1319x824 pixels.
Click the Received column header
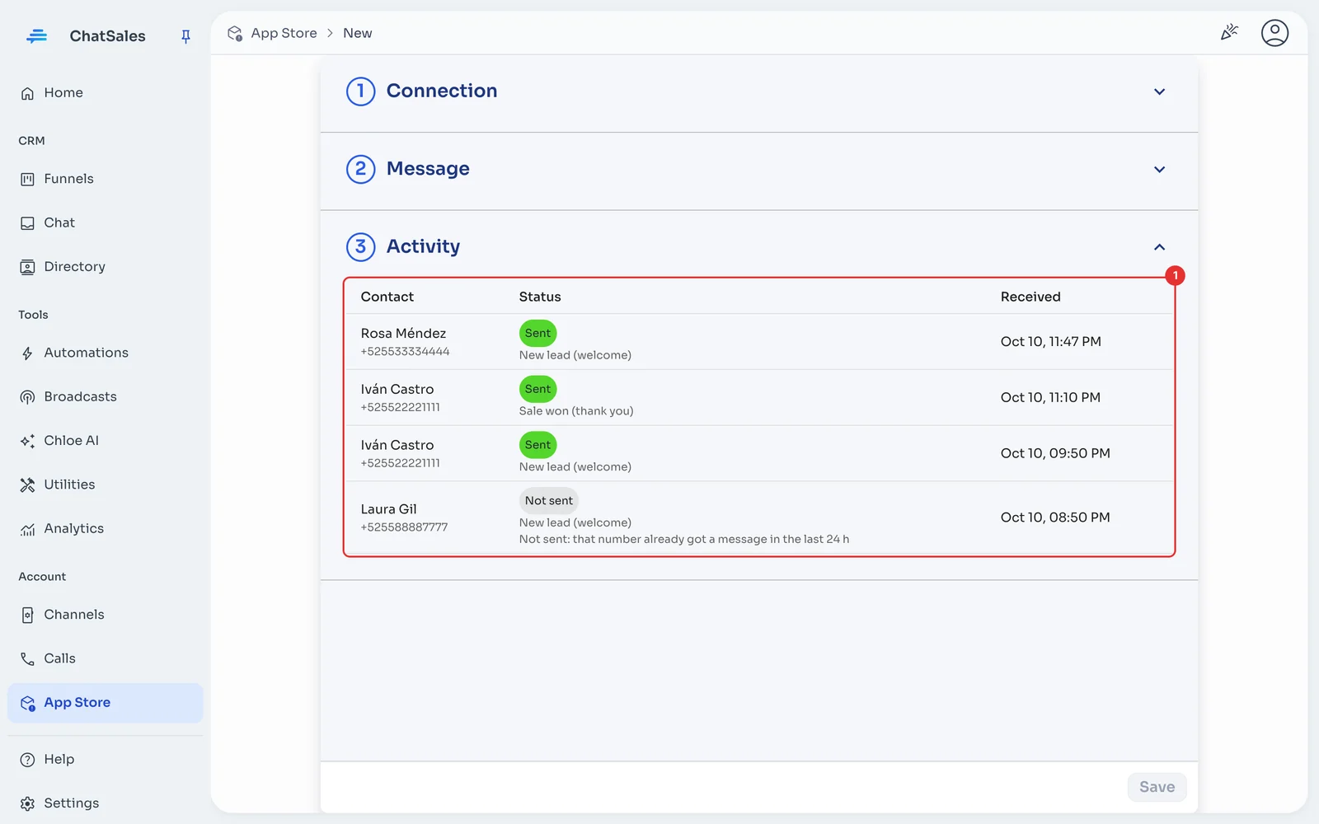point(1030,297)
